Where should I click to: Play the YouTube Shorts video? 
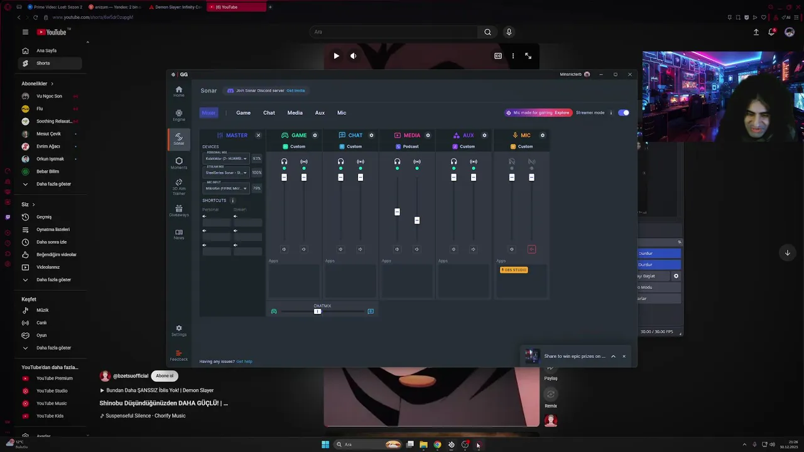pos(337,56)
